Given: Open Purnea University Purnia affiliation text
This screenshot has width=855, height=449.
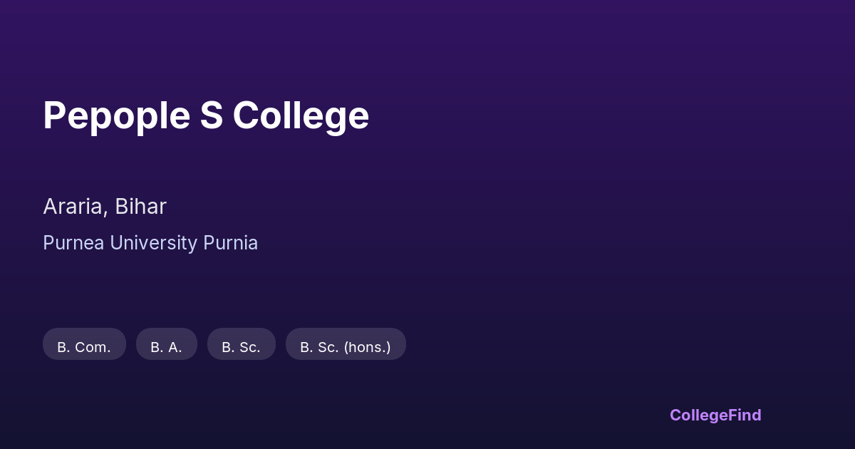Looking at the screenshot, I should coord(150,243).
